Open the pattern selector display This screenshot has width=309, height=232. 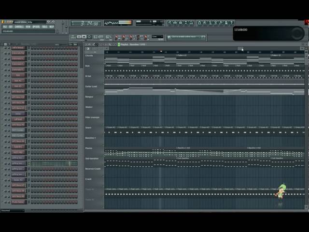click(109, 37)
